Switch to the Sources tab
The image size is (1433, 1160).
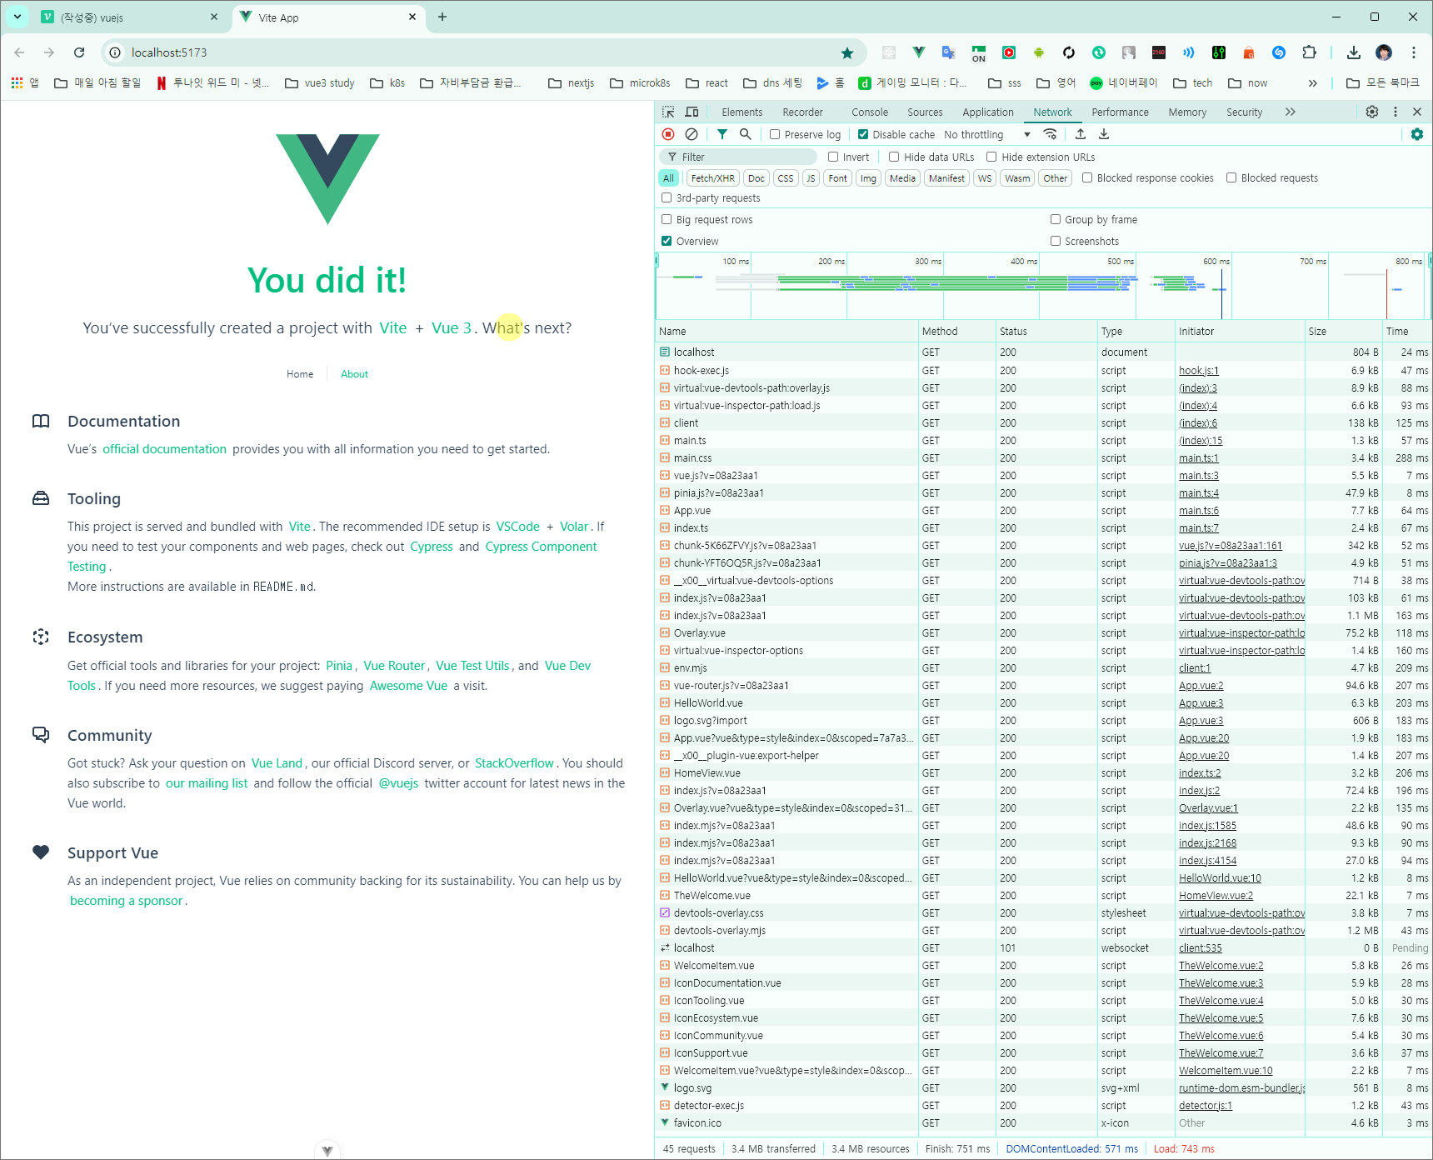tap(925, 112)
